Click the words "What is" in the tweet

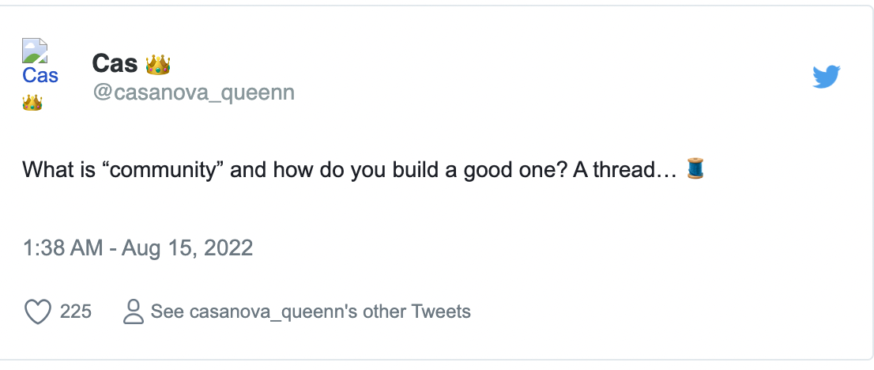(55, 169)
